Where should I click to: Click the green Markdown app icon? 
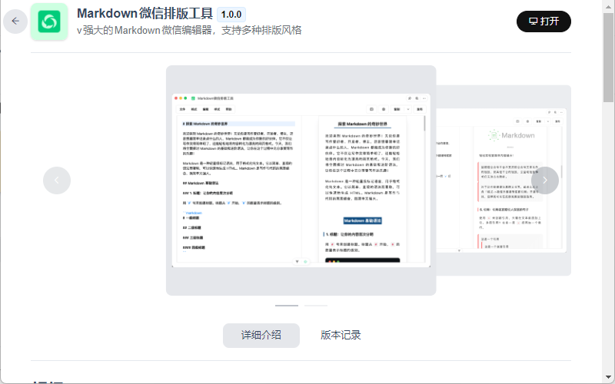coord(49,22)
